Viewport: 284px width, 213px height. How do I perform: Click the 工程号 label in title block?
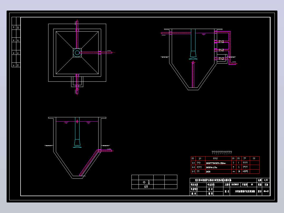click(227, 185)
